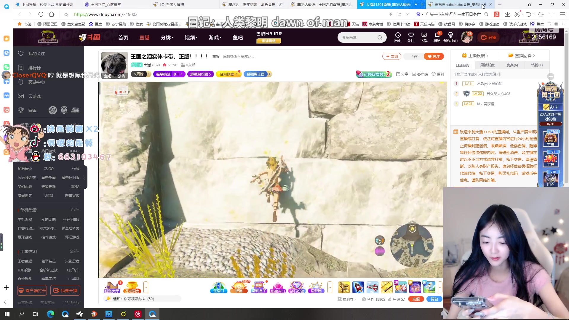Click 分享 share icon
The image size is (569, 320).
[402, 74]
